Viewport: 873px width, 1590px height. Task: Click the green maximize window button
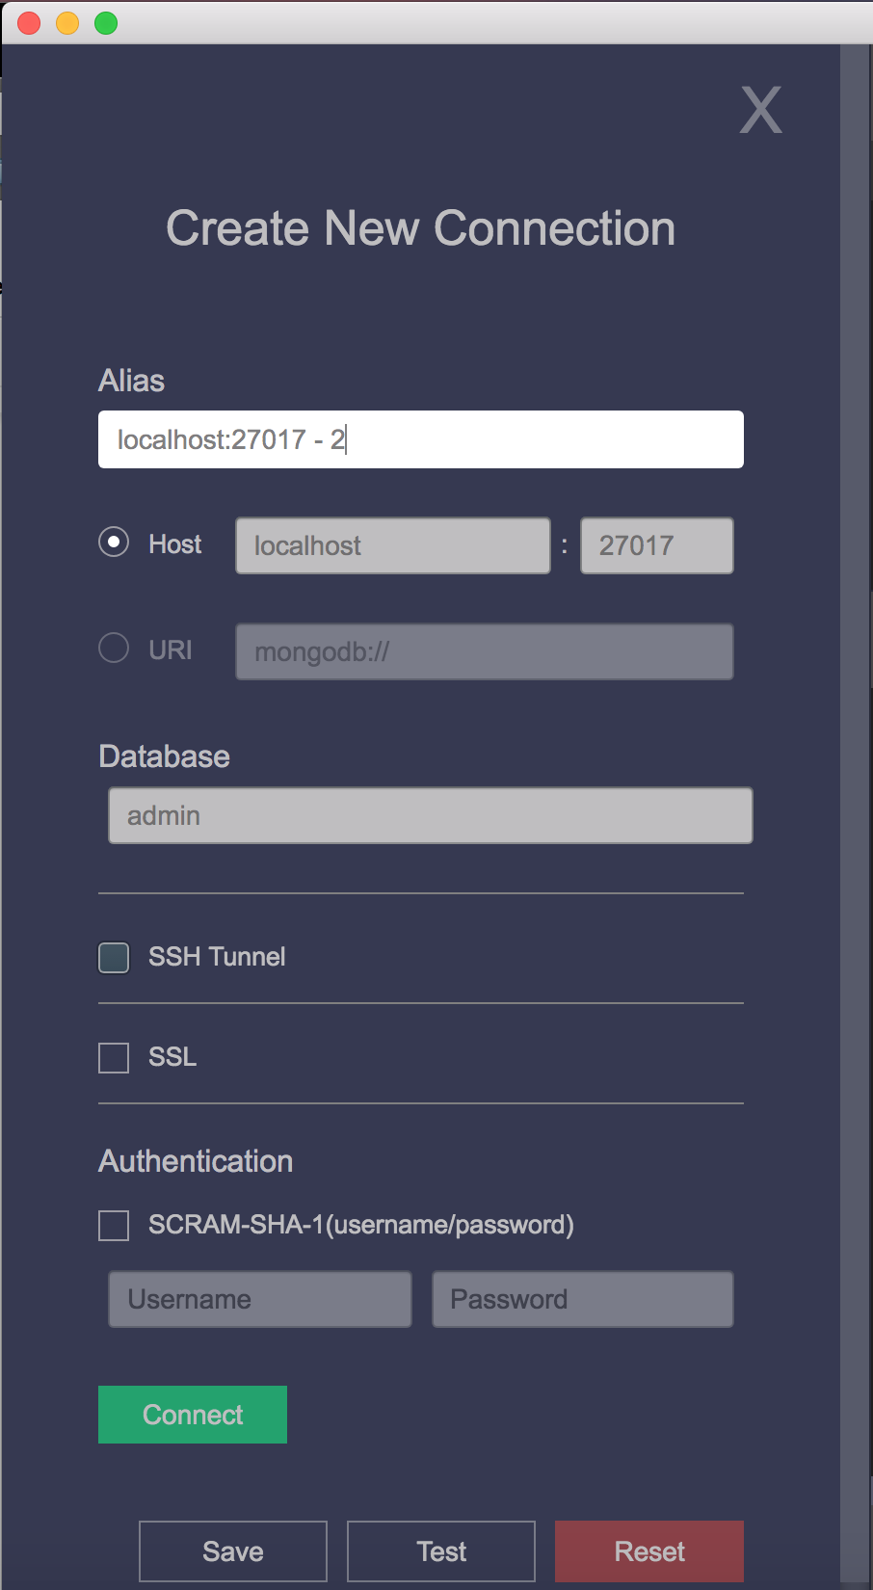tap(106, 23)
